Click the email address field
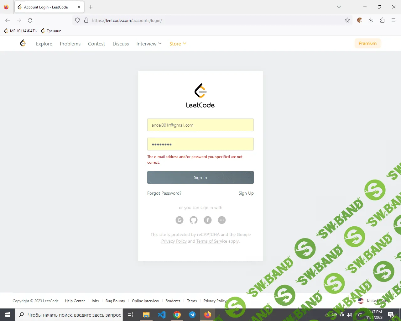 [200, 125]
